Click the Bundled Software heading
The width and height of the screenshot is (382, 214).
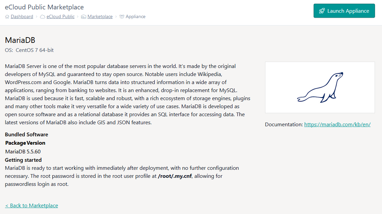26,135
